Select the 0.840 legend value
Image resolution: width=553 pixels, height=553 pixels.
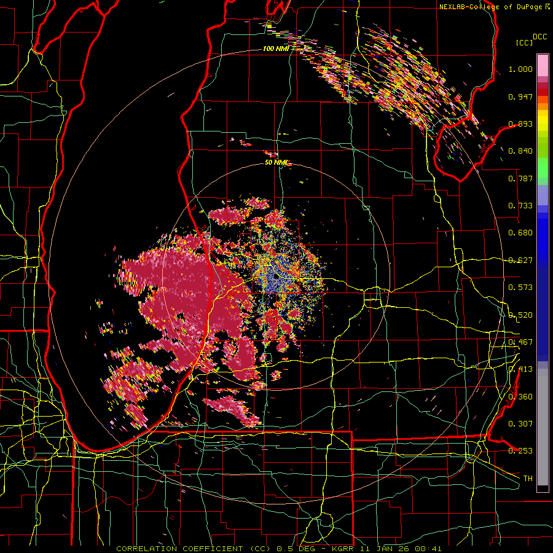[520, 151]
